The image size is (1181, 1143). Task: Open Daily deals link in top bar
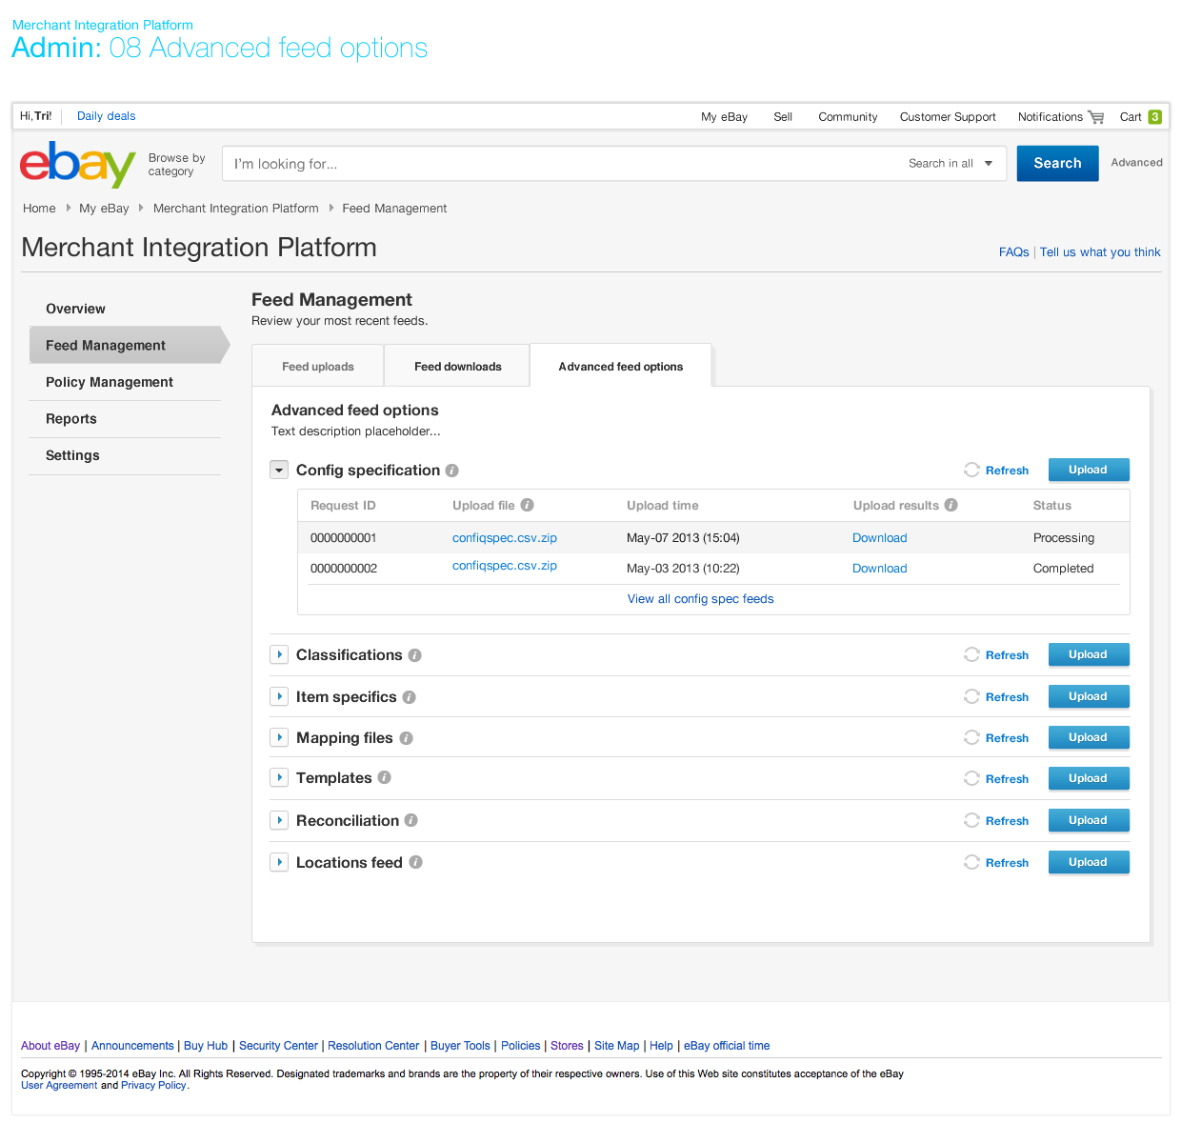click(107, 116)
